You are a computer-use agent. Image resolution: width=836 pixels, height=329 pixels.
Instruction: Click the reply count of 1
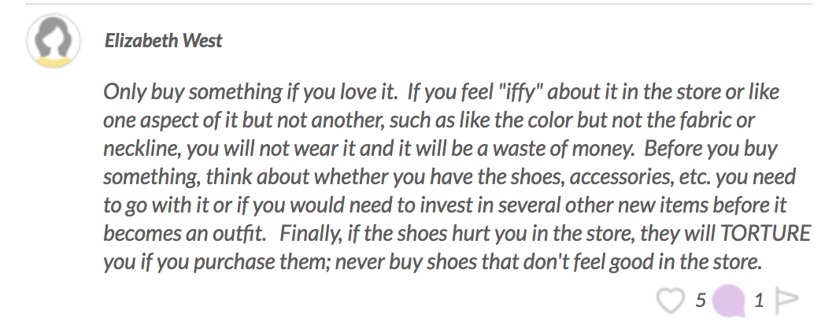759,301
